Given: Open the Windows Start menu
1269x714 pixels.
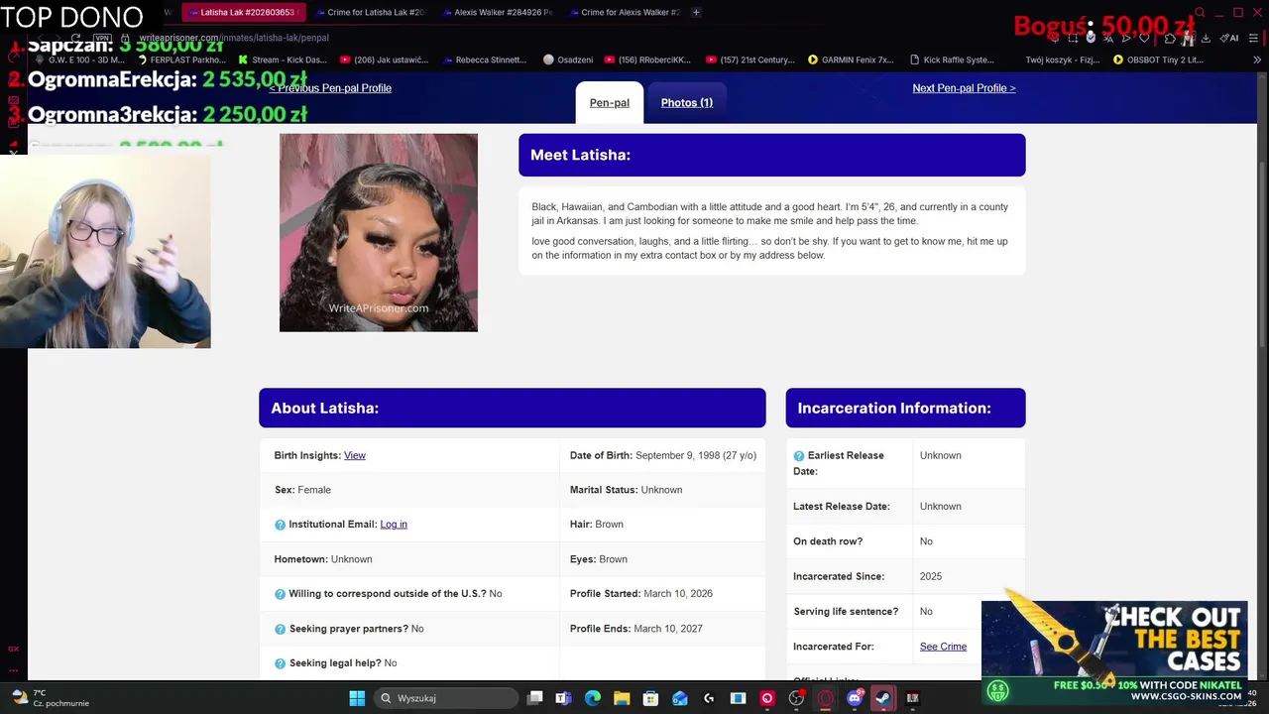Looking at the screenshot, I should click(357, 698).
